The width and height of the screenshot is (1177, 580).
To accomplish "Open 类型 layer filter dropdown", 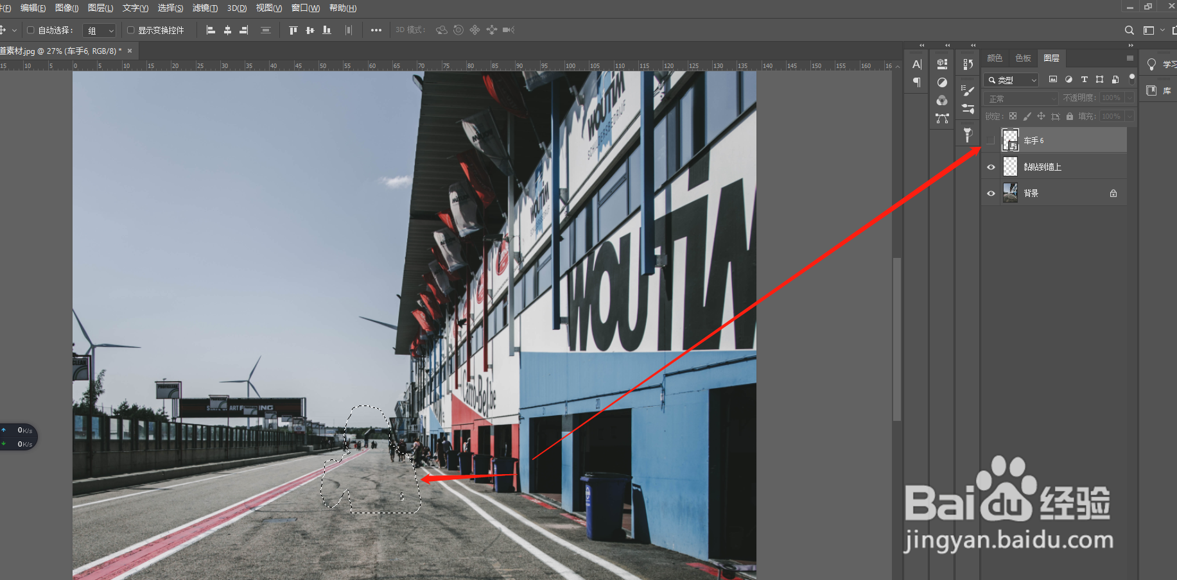I will (x=1011, y=80).
